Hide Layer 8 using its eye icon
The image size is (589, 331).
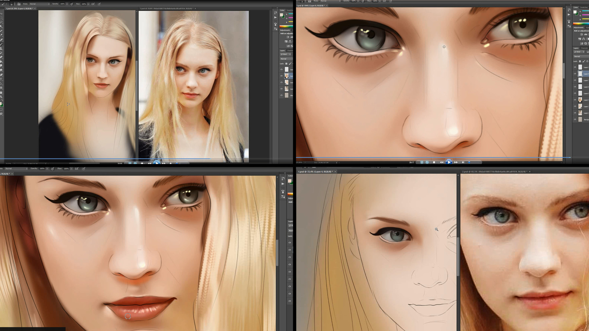pyautogui.click(x=575, y=74)
